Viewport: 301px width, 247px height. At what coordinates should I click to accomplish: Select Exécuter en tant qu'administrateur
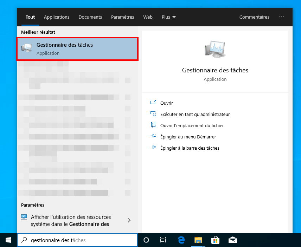tap(195, 114)
